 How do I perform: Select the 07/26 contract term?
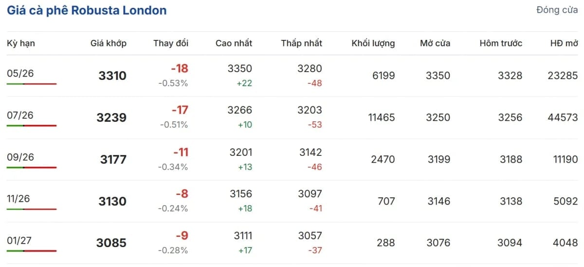(20, 115)
